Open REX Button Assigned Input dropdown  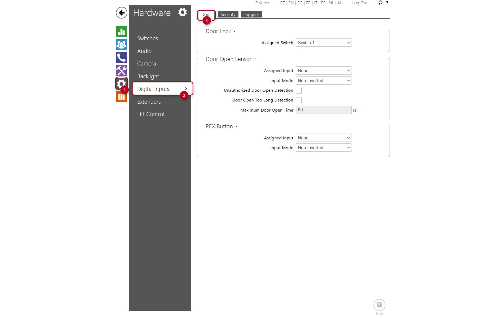pos(324,138)
